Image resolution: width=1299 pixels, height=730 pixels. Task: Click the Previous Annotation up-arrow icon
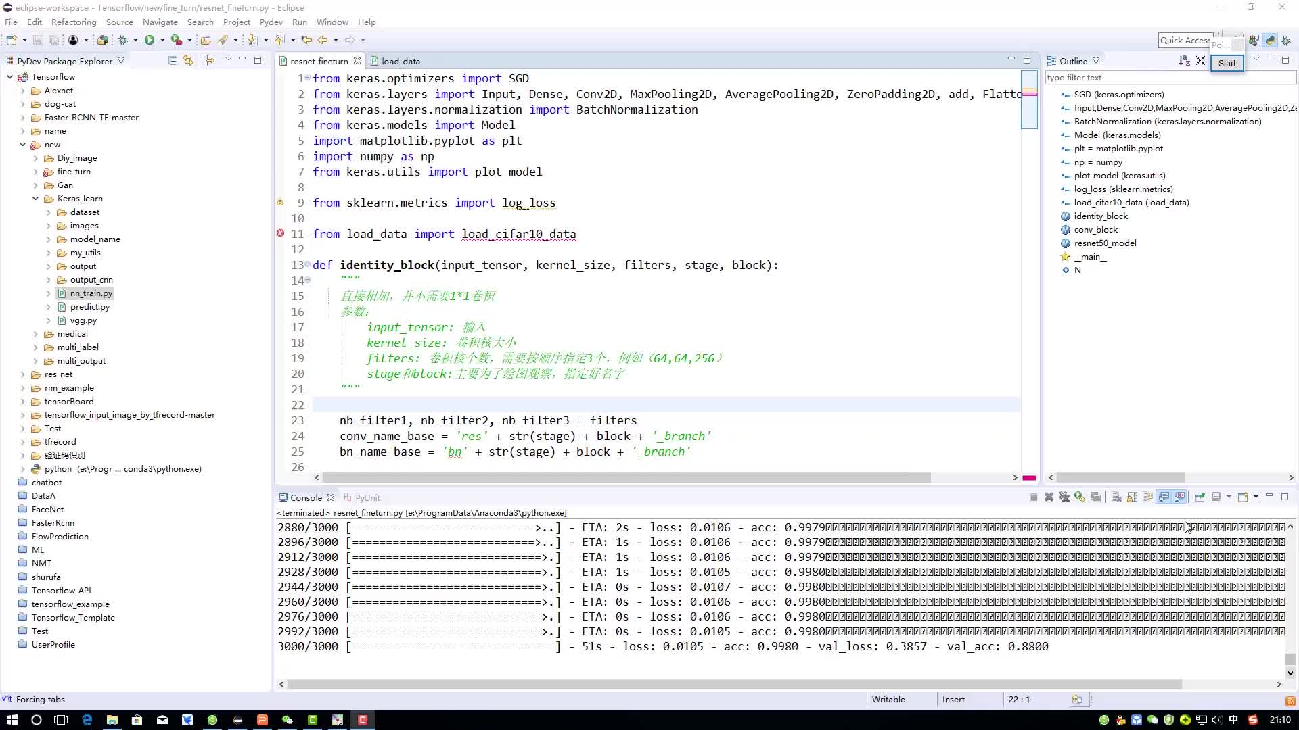[x=279, y=40]
